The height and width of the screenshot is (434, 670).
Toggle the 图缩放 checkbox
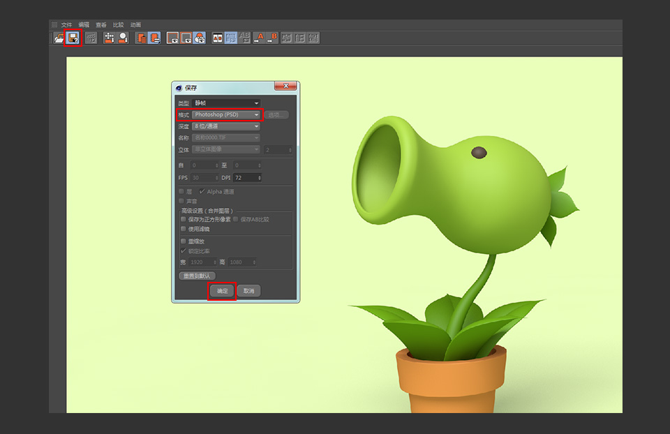point(184,241)
